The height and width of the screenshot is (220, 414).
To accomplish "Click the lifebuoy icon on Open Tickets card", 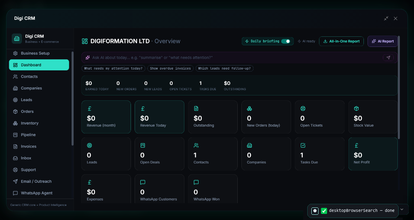I will coord(303,108).
